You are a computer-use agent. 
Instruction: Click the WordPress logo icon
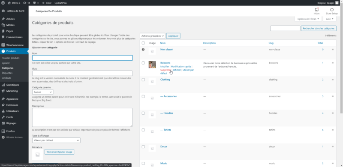pos(3,3)
